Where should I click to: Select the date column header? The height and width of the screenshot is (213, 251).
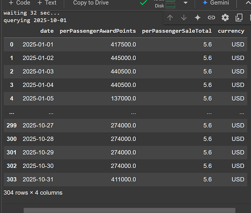pos(47,31)
